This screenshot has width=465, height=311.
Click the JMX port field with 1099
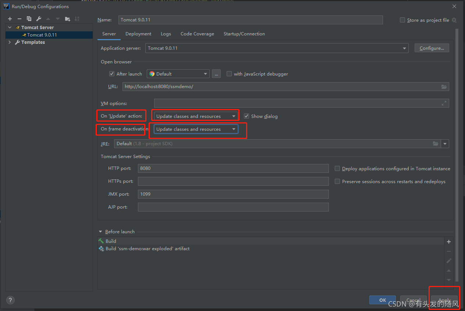click(233, 194)
